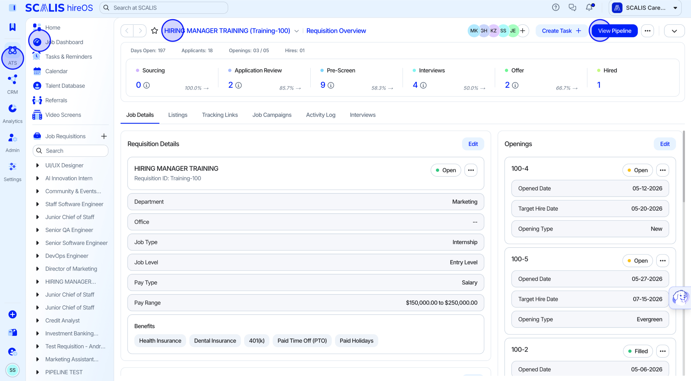The width and height of the screenshot is (691, 381).
Task: Open ellipsis menu for opening 100-5
Action: click(662, 261)
